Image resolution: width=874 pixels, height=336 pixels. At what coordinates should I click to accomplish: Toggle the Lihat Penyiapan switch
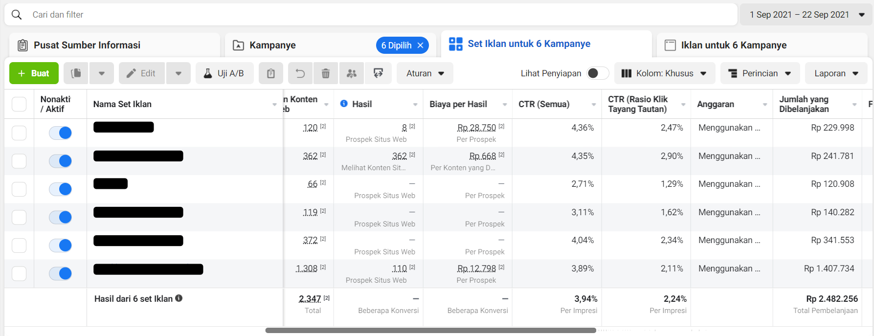pyautogui.click(x=597, y=73)
